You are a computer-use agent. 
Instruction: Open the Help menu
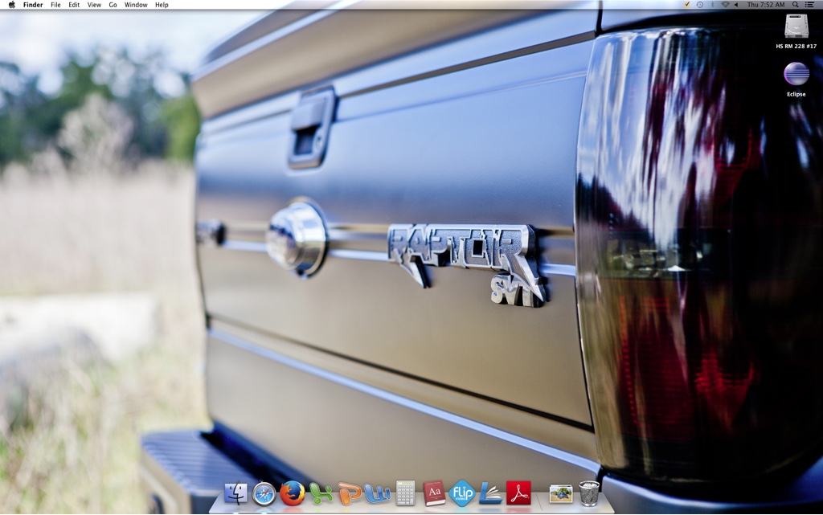click(162, 5)
